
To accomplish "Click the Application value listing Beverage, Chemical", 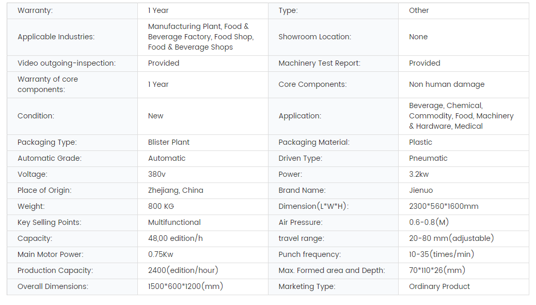I will (x=461, y=116).
